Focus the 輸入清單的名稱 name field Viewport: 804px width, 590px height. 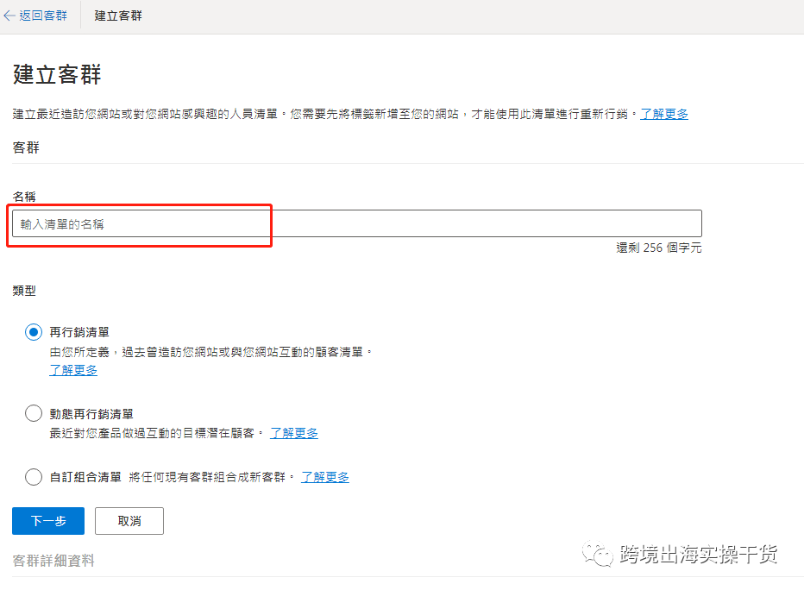(357, 223)
